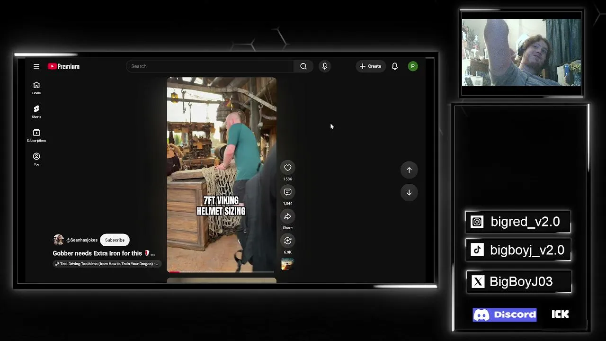Click the TikTok bigboyj_v2.0 overlay icon
This screenshot has height=341, width=606.
(x=477, y=250)
